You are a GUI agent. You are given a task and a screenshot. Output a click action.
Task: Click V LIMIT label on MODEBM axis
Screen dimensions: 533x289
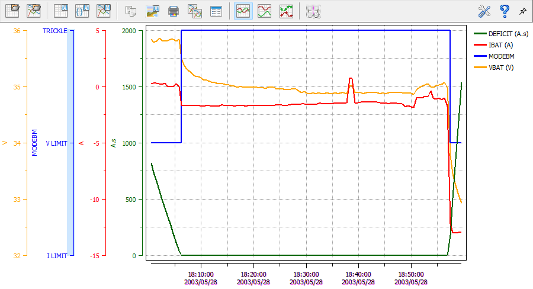[x=56, y=143]
